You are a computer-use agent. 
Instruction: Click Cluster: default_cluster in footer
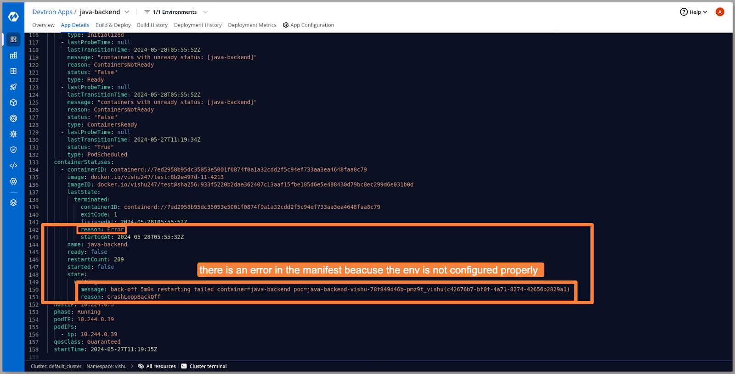click(56, 366)
